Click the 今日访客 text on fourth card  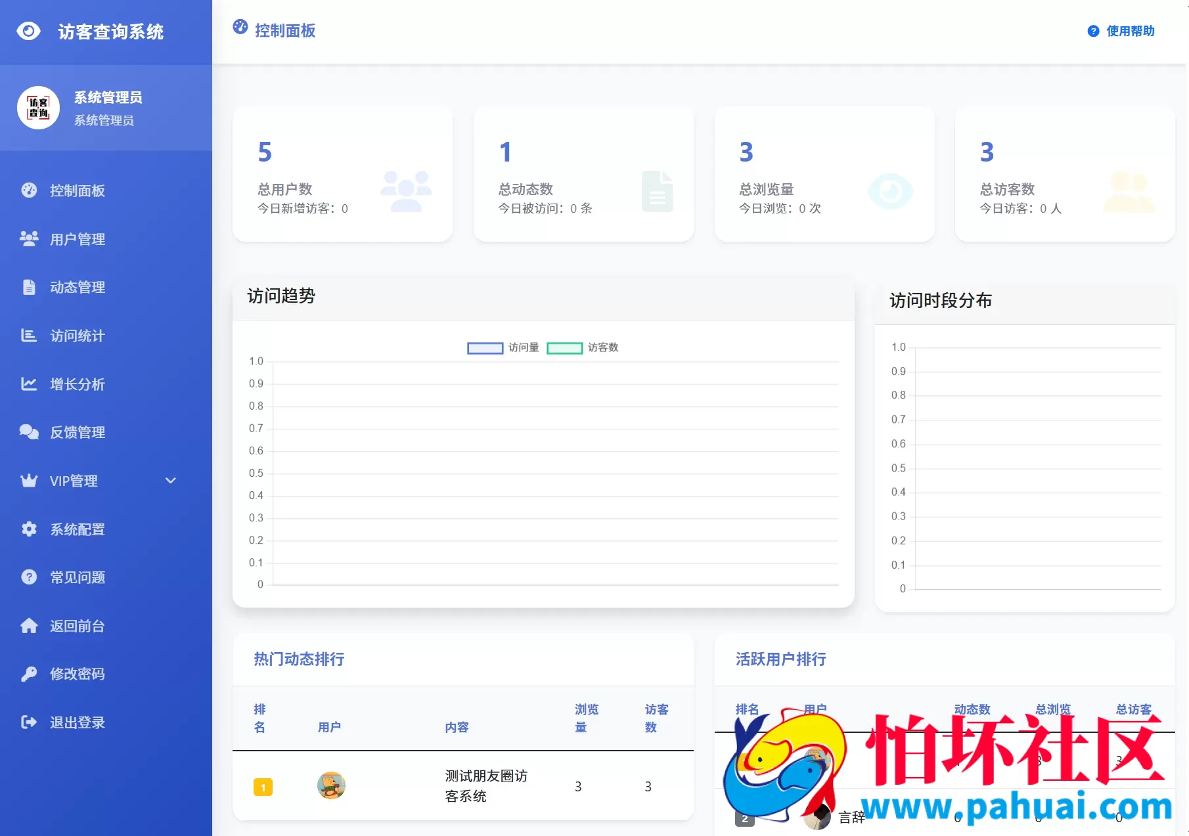click(1021, 208)
